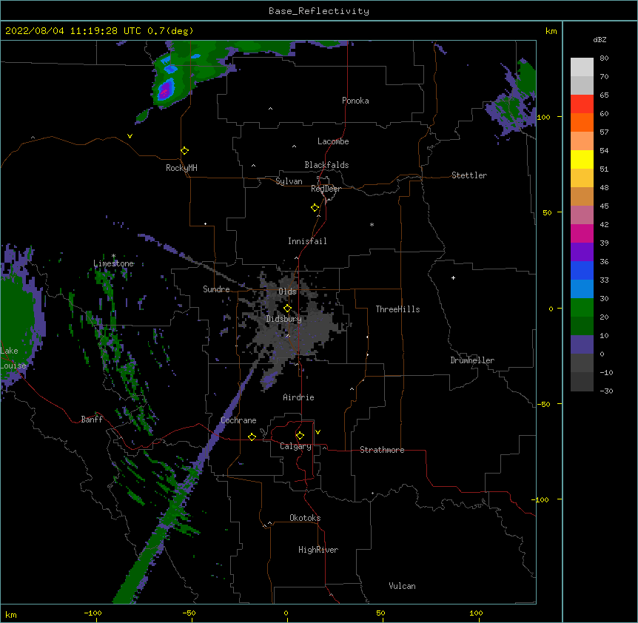This screenshot has width=638, height=623.
Task: Pick the orange swatch between 60 and 57 dBZ
Action: coord(582,123)
